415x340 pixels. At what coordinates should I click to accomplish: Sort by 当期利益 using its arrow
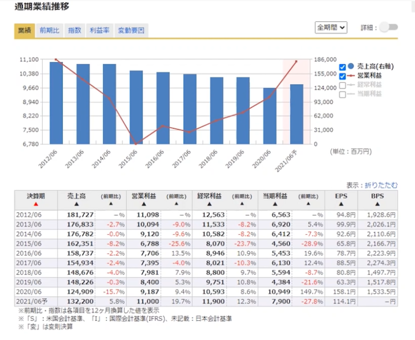click(x=276, y=204)
